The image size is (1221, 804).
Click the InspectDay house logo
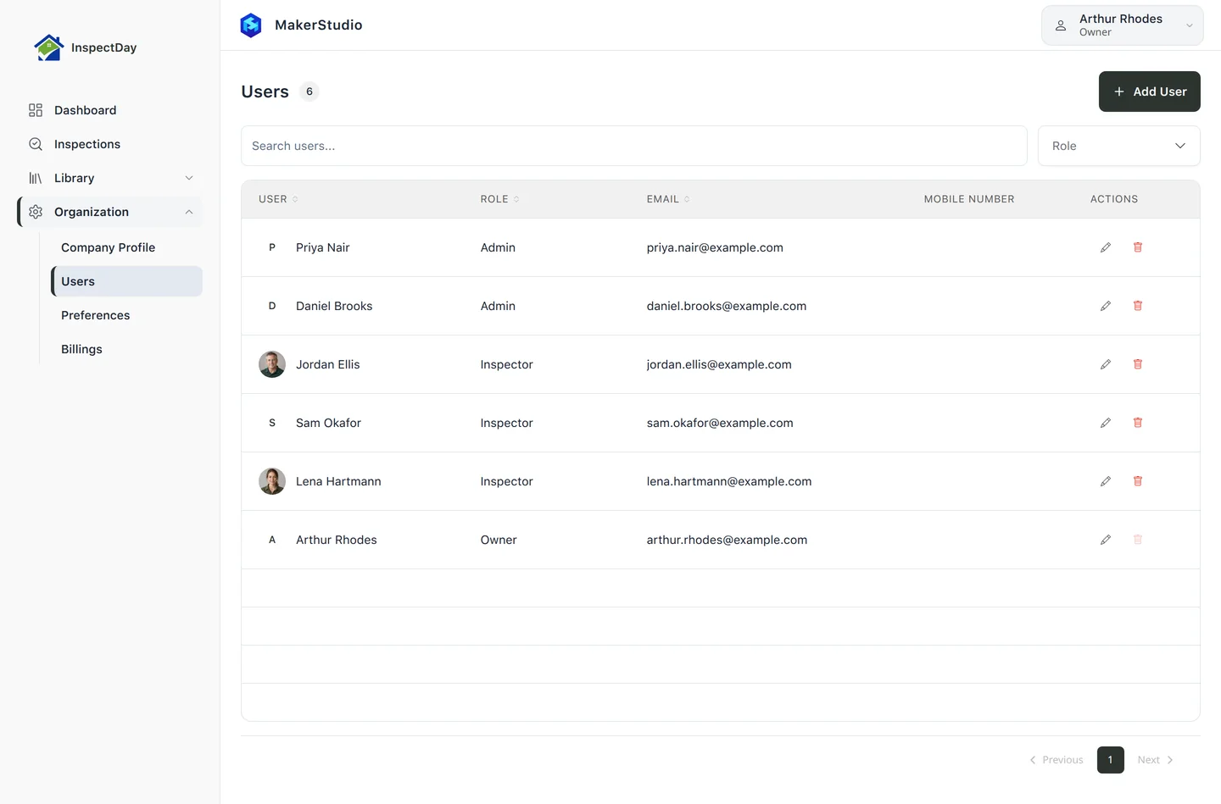(x=48, y=47)
